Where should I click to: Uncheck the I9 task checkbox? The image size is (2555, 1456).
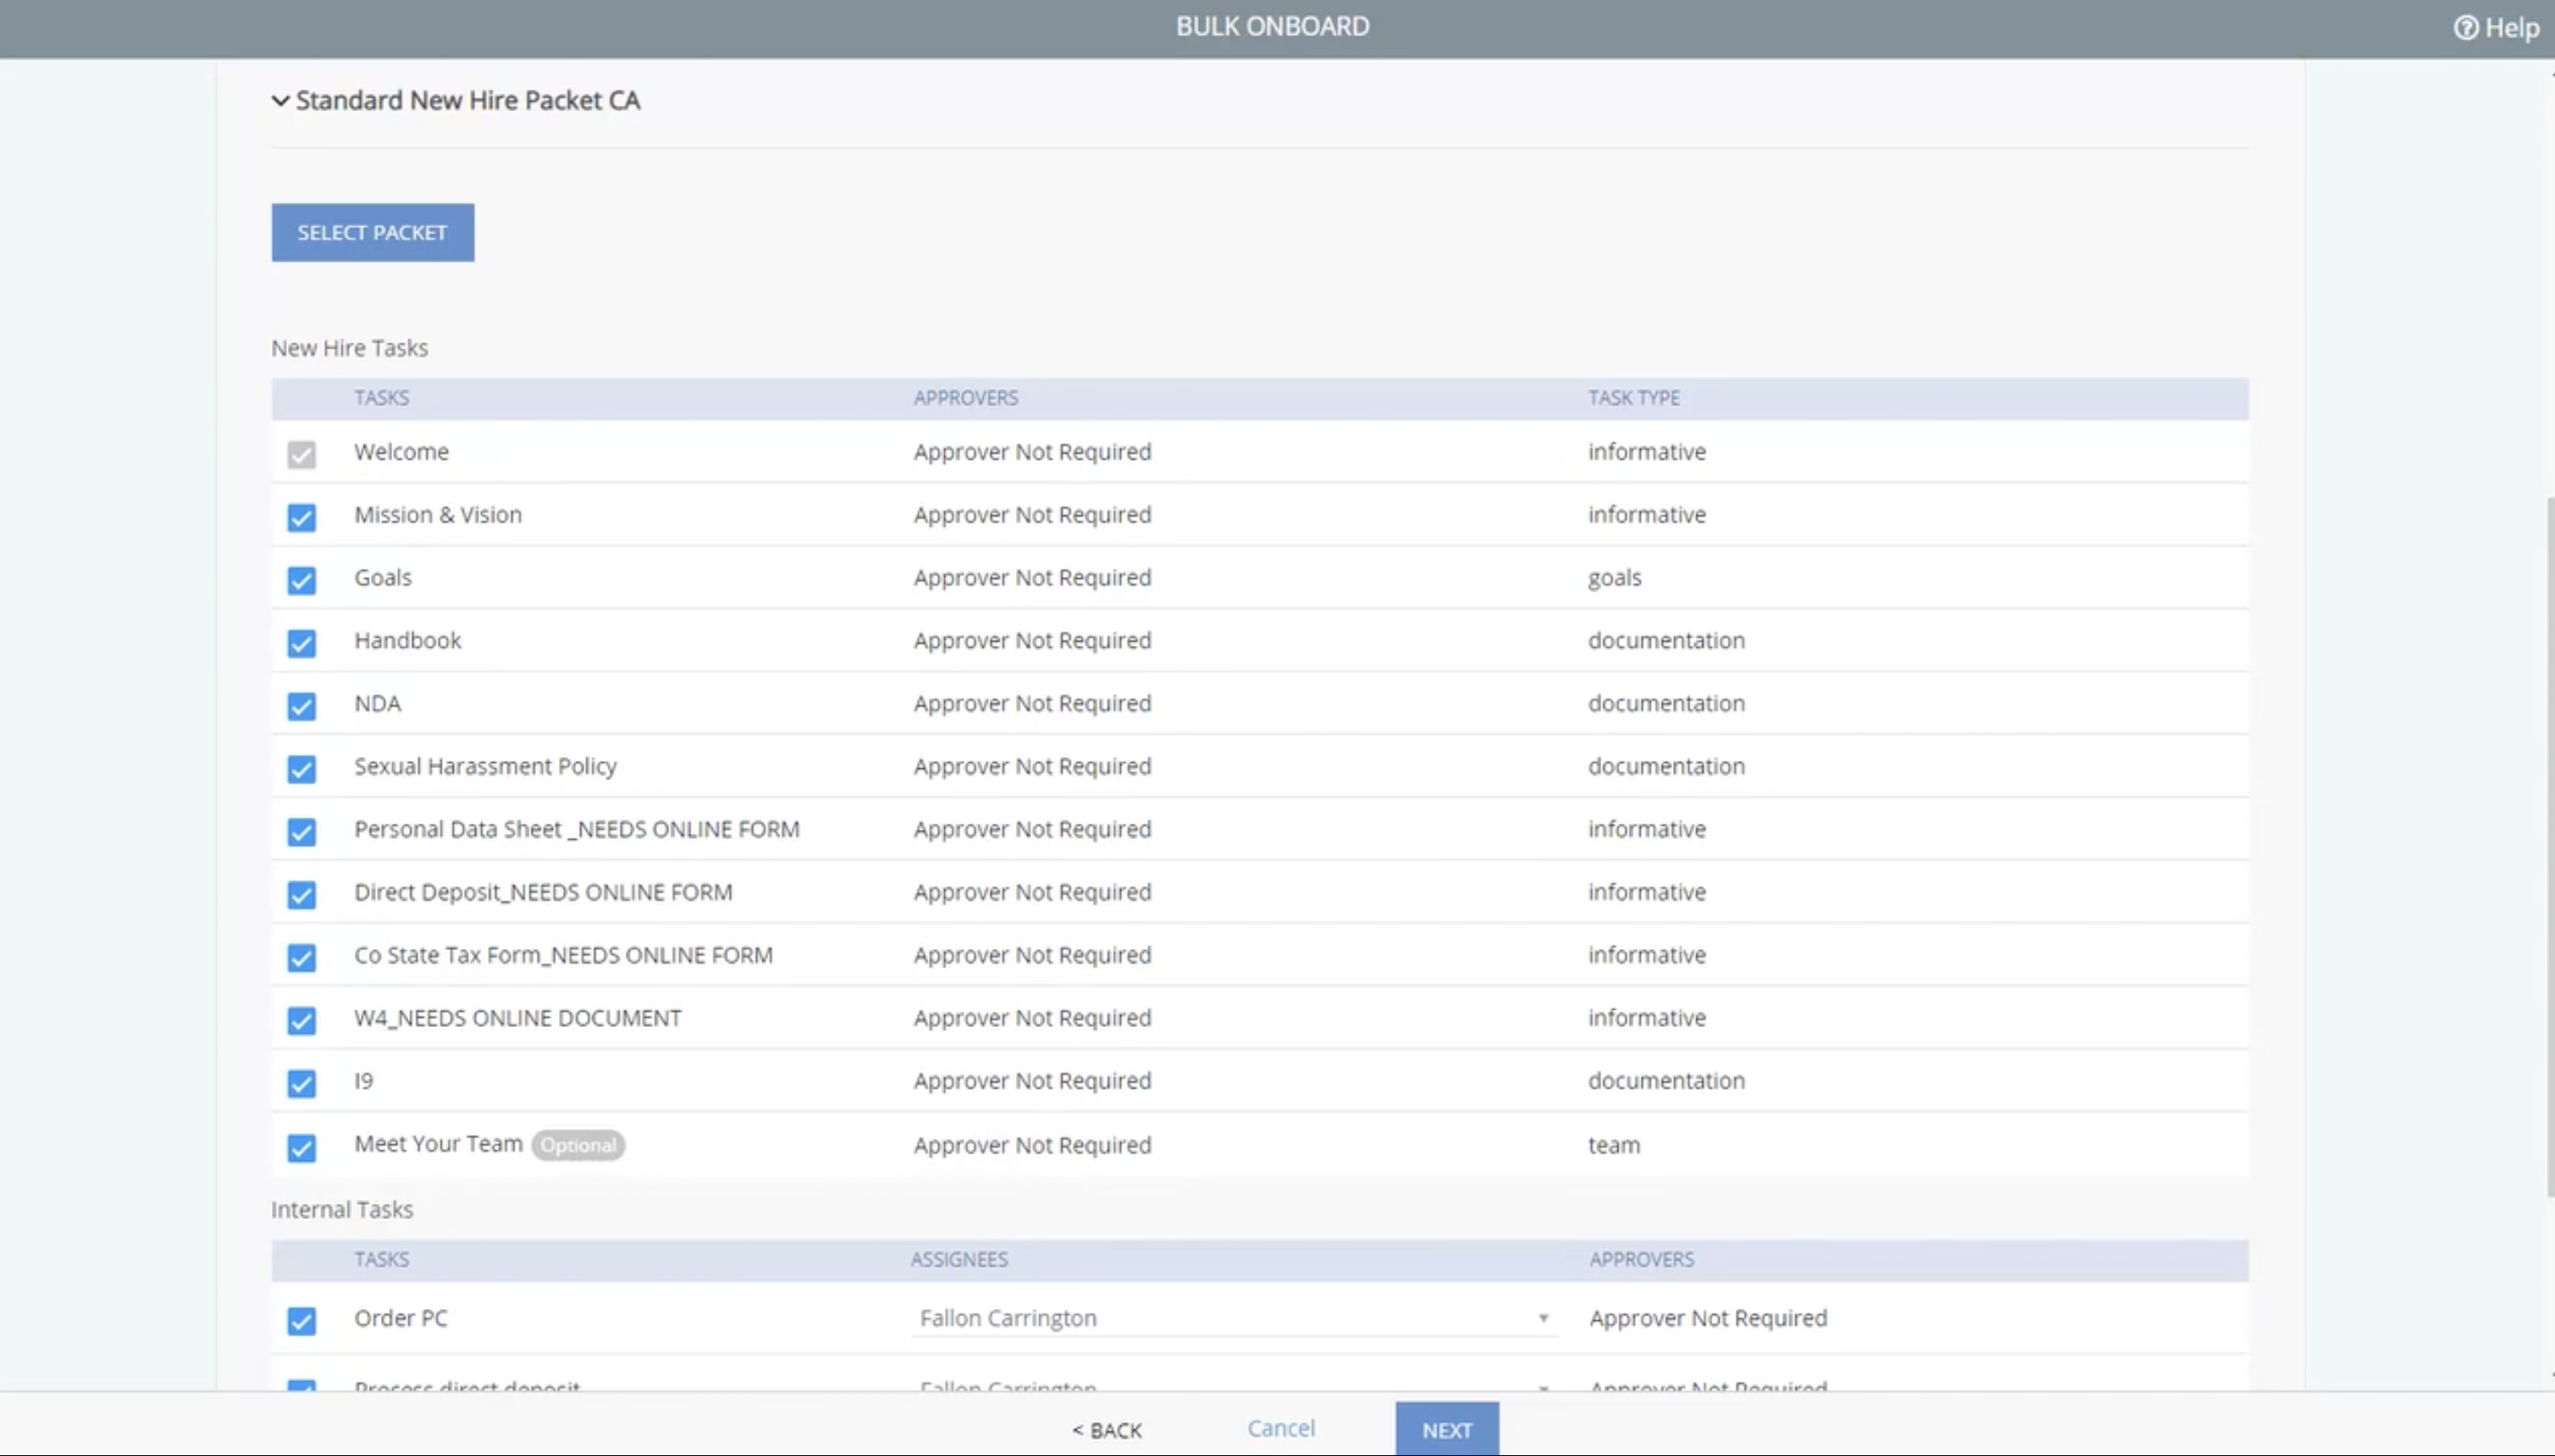[x=301, y=1083]
